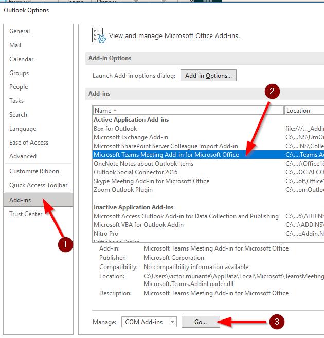Expand the Manage COM Add-ins dropdown
Viewport: 324px width, 338px height.
(149, 322)
